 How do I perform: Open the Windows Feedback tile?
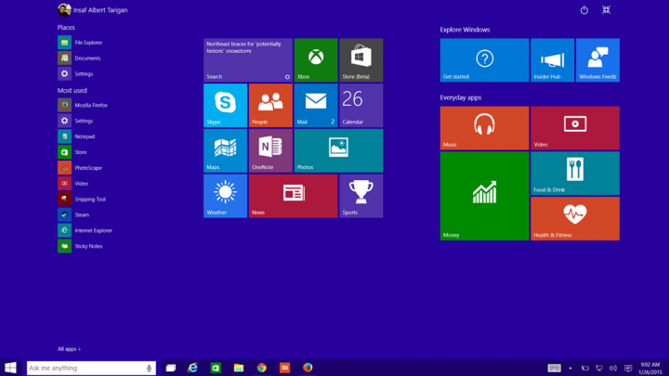point(597,60)
